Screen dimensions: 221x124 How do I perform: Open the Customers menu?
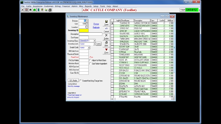pos(49,6)
